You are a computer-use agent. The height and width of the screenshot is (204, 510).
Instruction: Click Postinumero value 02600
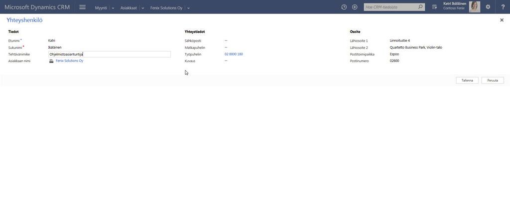(x=394, y=61)
